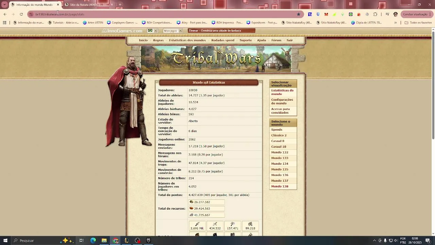The height and width of the screenshot is (245, 435).
Task: Select the Speeds world
Action: pos(277,130)
